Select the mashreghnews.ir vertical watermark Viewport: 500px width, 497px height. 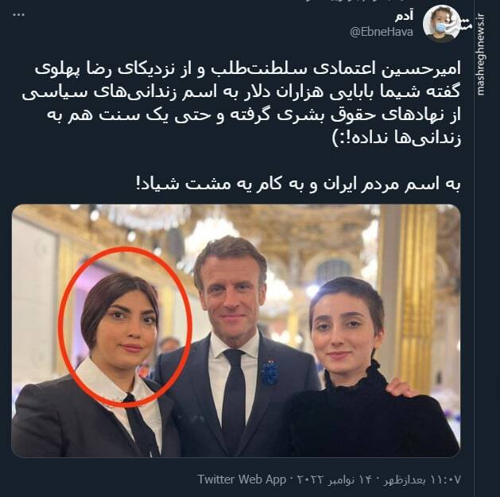pos(481,54)
